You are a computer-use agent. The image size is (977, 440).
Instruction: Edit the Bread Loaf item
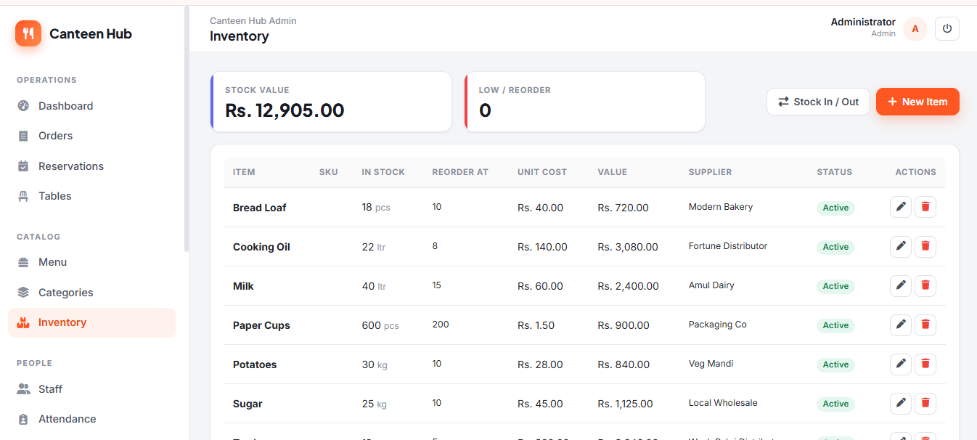pos(901,207)
